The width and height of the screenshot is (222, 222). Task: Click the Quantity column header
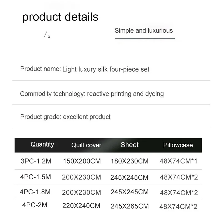point(42,144)
